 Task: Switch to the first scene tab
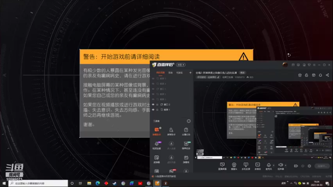pyautogui.click(x=160, y=73)
